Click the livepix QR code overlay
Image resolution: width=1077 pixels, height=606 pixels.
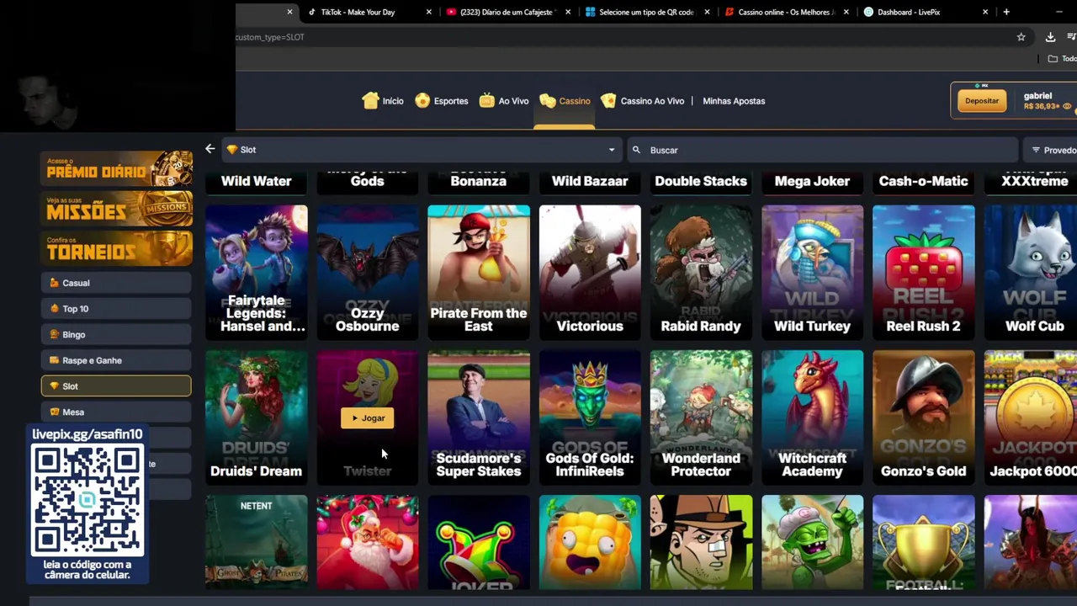(x=88, y=501)
